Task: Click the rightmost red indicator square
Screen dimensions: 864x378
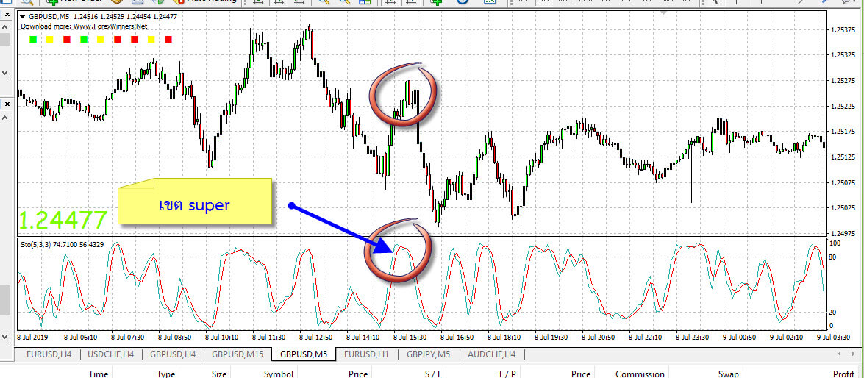Action: (x=168, y=39)
